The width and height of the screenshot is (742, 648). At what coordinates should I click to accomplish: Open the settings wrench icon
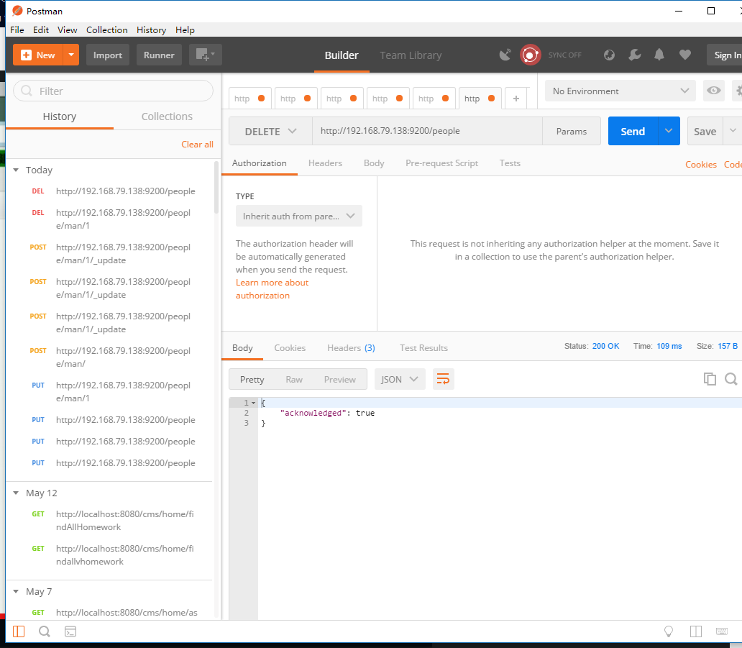(x=634, y=55)
